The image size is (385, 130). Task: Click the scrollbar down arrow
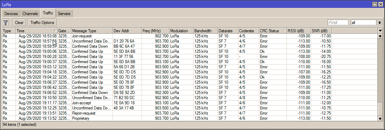[x=380, y=119]
